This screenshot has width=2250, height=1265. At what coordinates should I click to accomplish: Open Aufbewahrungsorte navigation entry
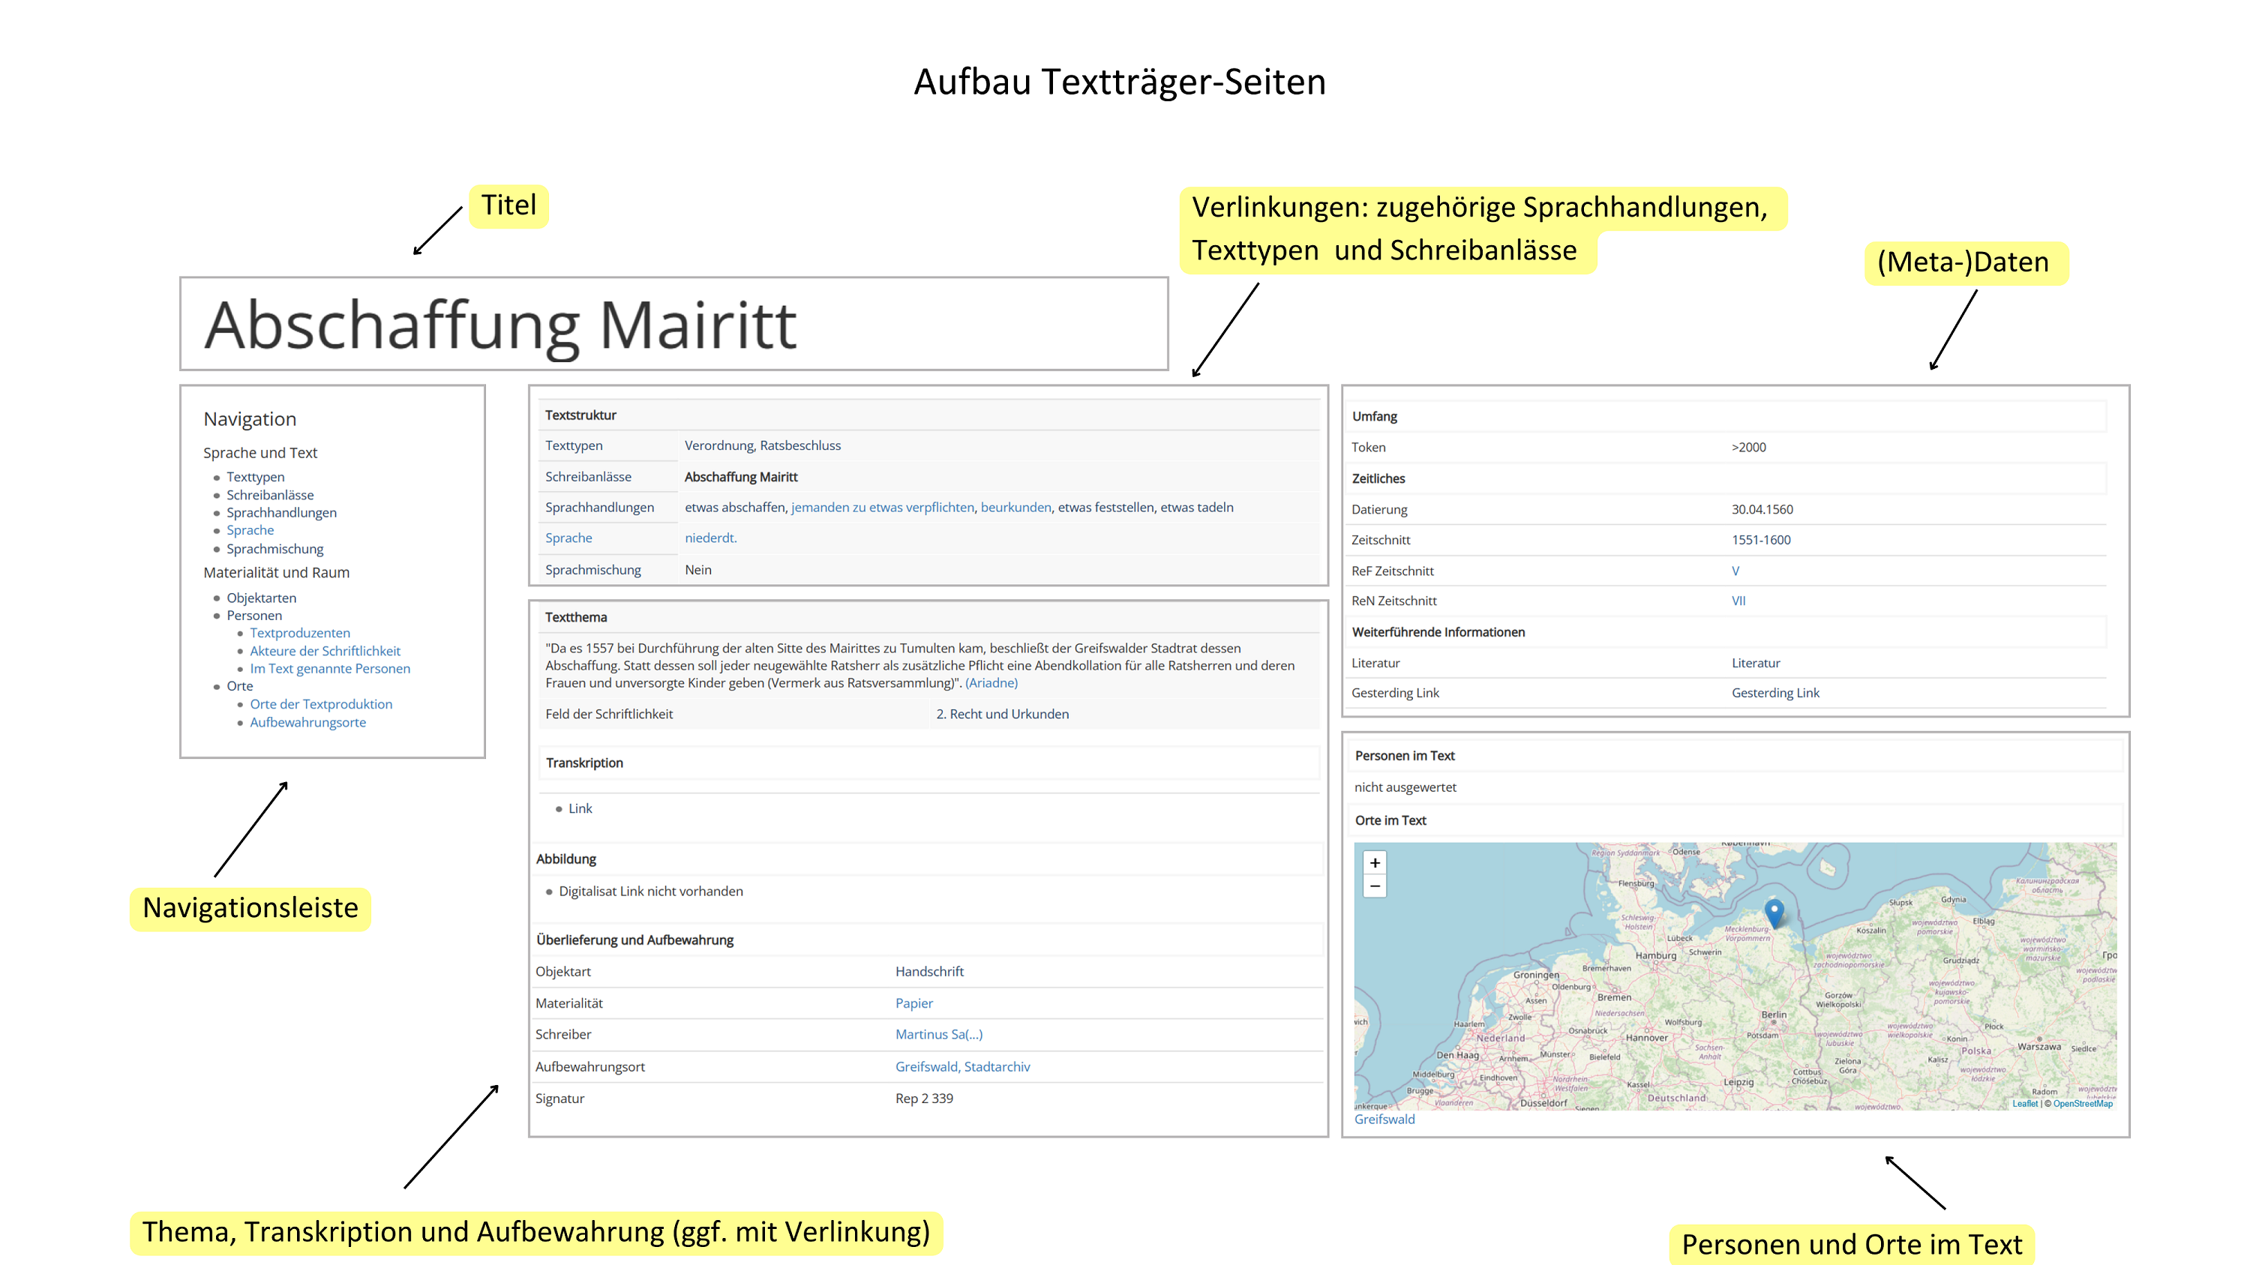click(307, 722)
